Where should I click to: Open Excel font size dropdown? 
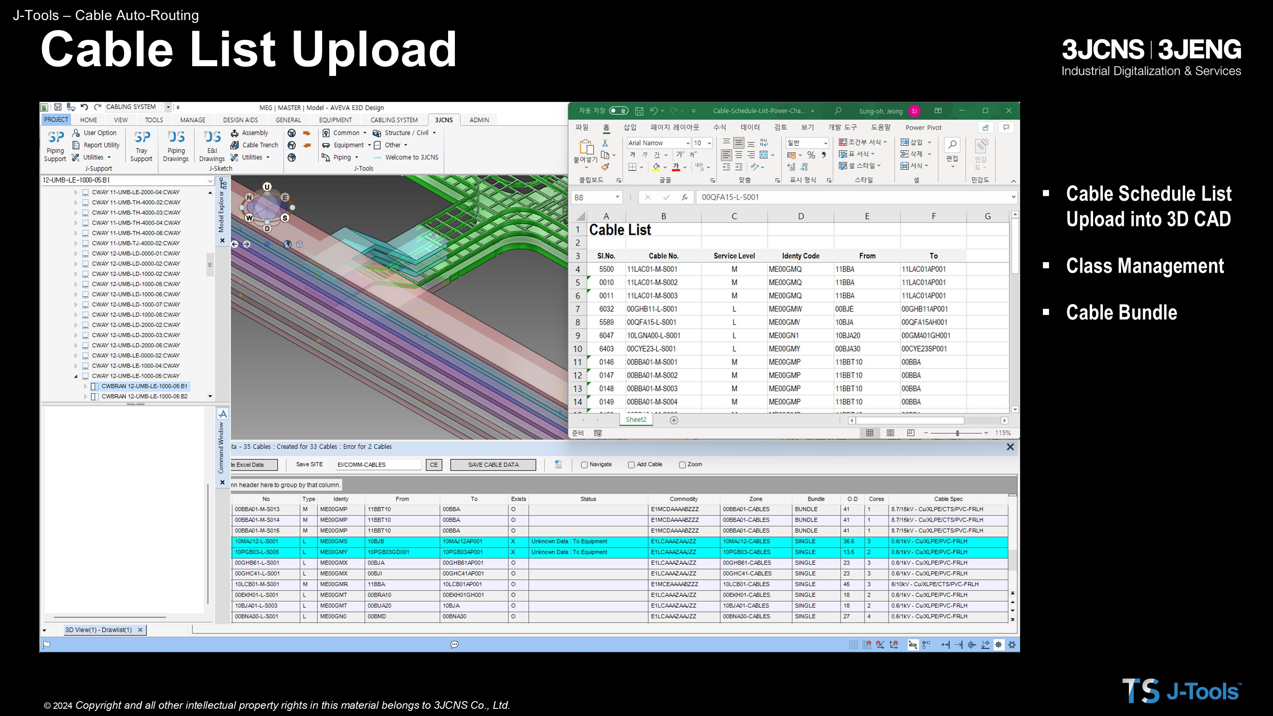[x=709, y=143]
